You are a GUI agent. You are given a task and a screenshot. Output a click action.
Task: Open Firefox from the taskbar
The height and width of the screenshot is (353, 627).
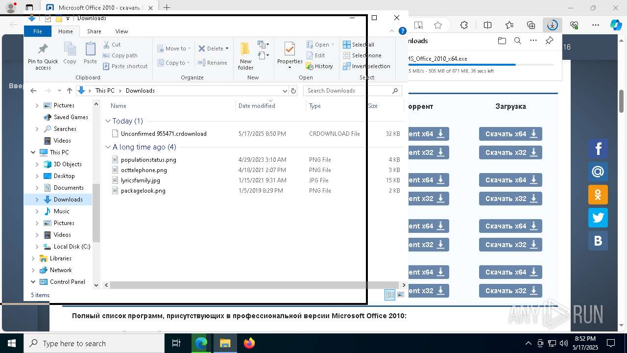249,343
